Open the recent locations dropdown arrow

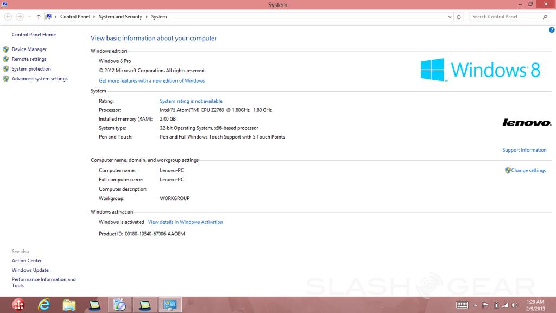29,17
